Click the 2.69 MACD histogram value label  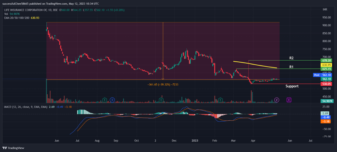click(324, 113)
